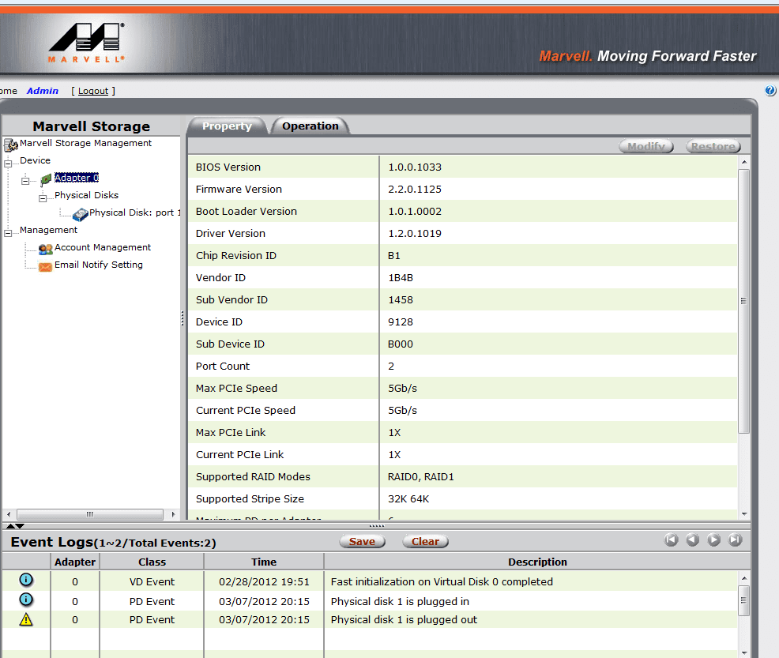This screenshot has width=779, height=658.
Task: Click the Driver Version value 1.2.0.1019
Action: [x=415, y=233]
